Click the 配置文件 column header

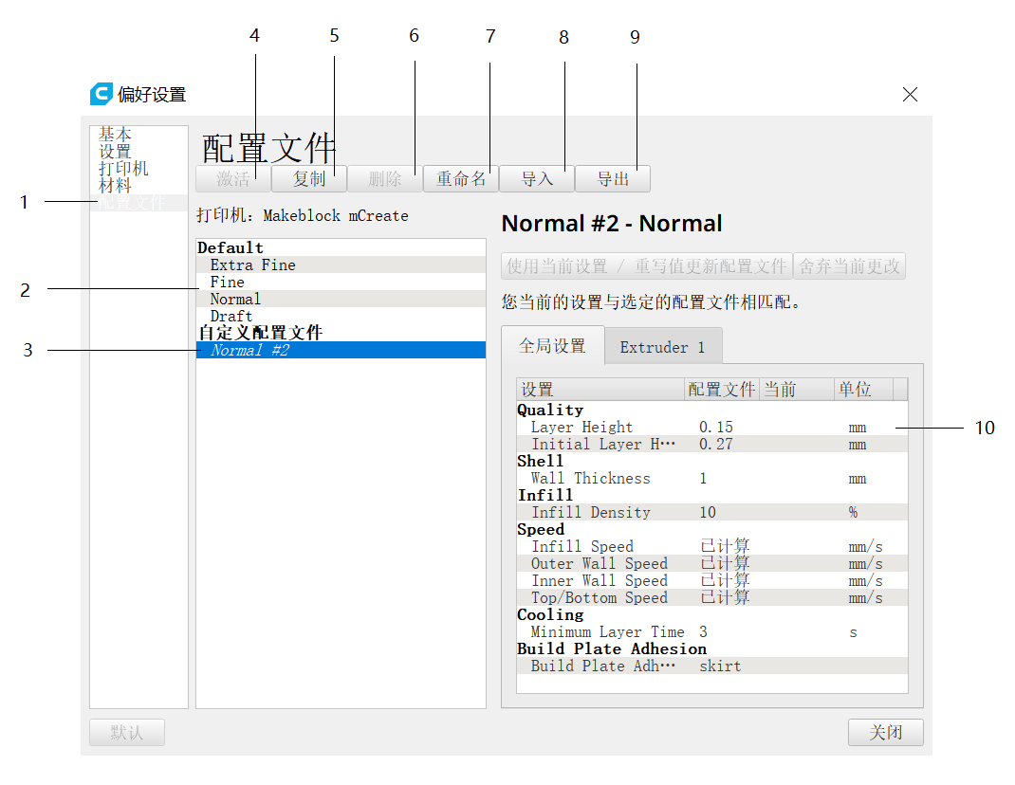(722, 390)
